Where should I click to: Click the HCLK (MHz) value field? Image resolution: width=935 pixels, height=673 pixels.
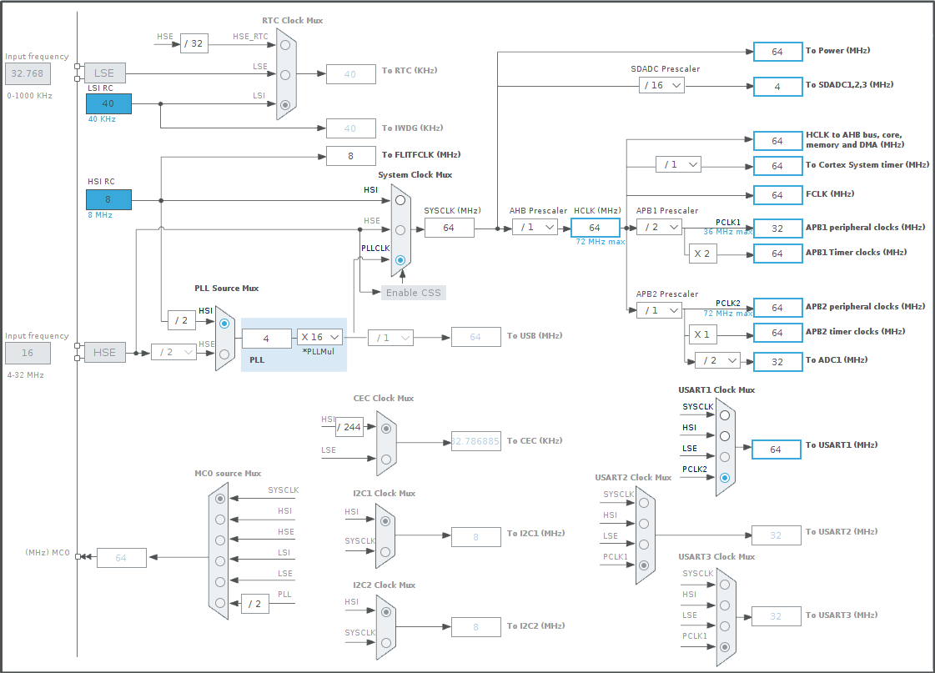tap(595, 228)
